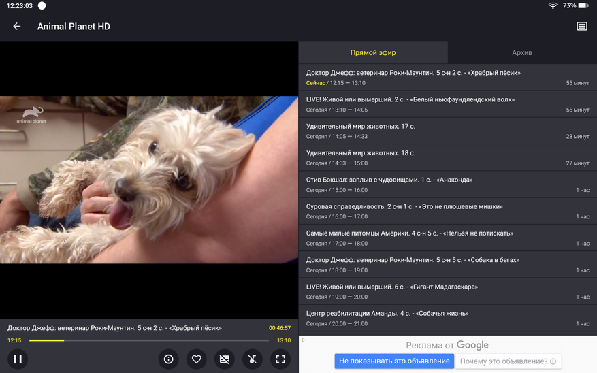Enter fullscreen video mode
Screen dimensions: 597x373
(280, 359)
